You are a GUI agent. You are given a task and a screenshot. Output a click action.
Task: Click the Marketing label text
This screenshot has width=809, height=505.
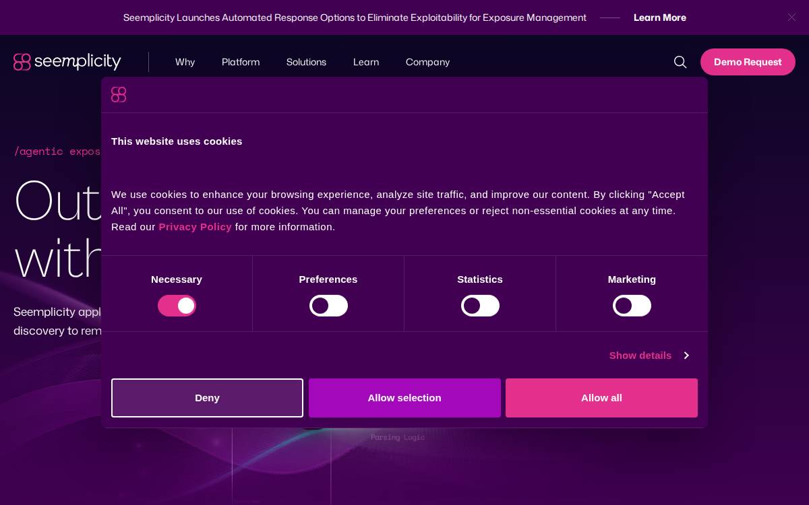[632, 279]
